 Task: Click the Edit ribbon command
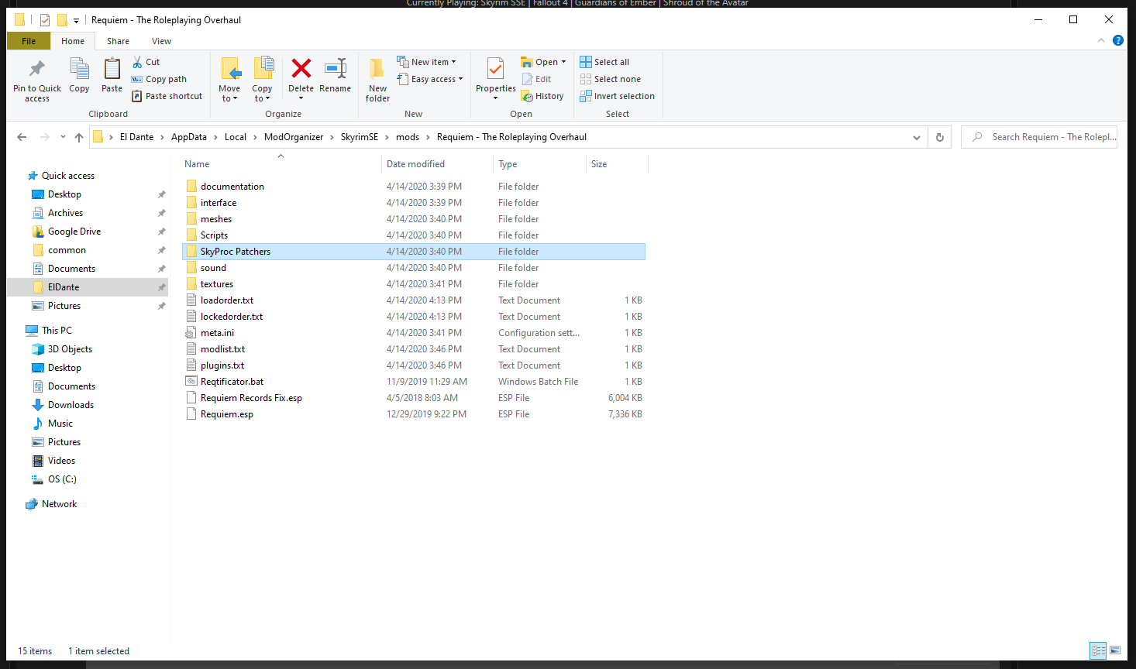pyautogui.click(x=537, y=79)
